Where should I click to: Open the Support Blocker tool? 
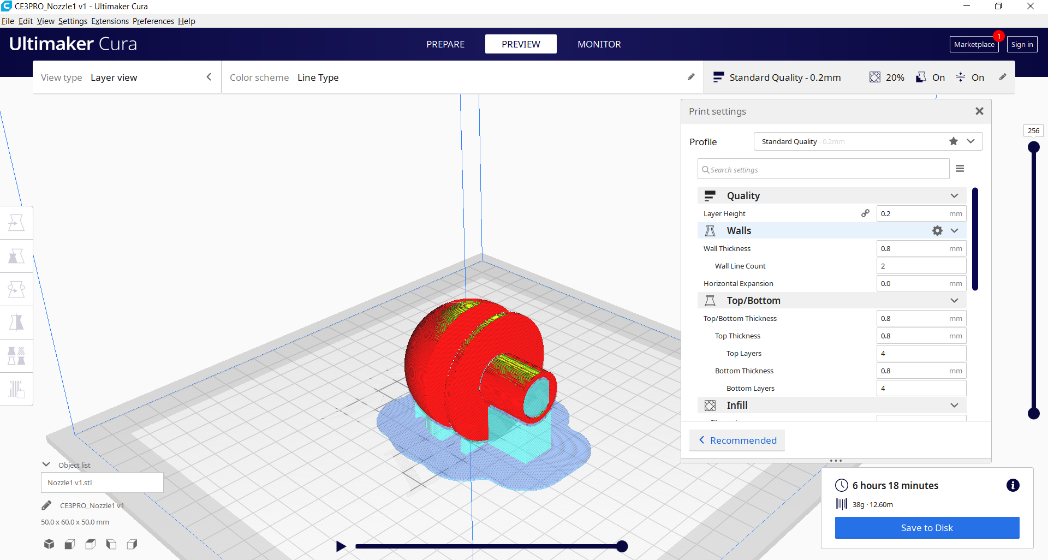coord(16,389)
